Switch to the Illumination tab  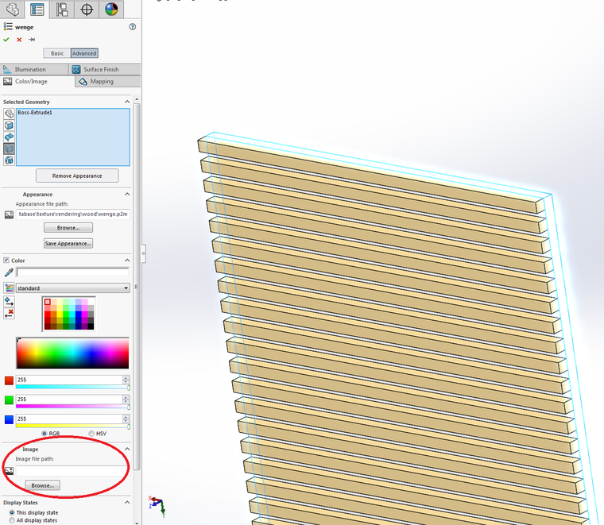click(34, 69)
